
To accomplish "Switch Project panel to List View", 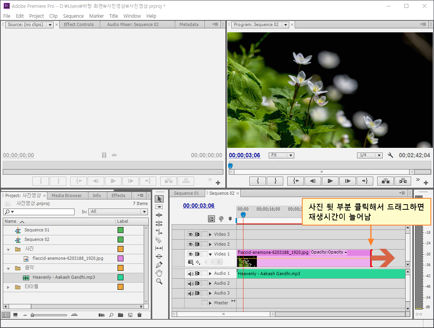I will [x=6, y=315].
